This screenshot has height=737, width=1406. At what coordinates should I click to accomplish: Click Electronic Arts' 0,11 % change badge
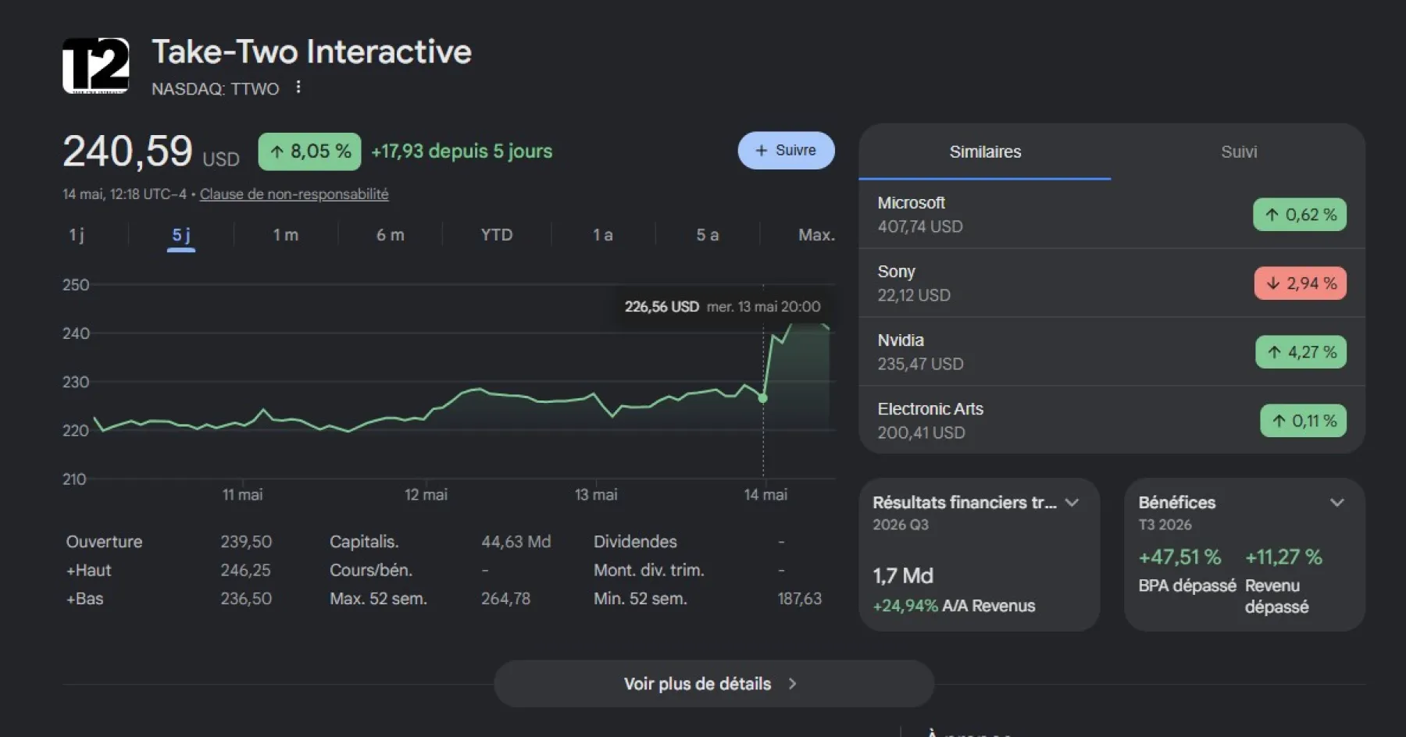[x=1303, y=421]
